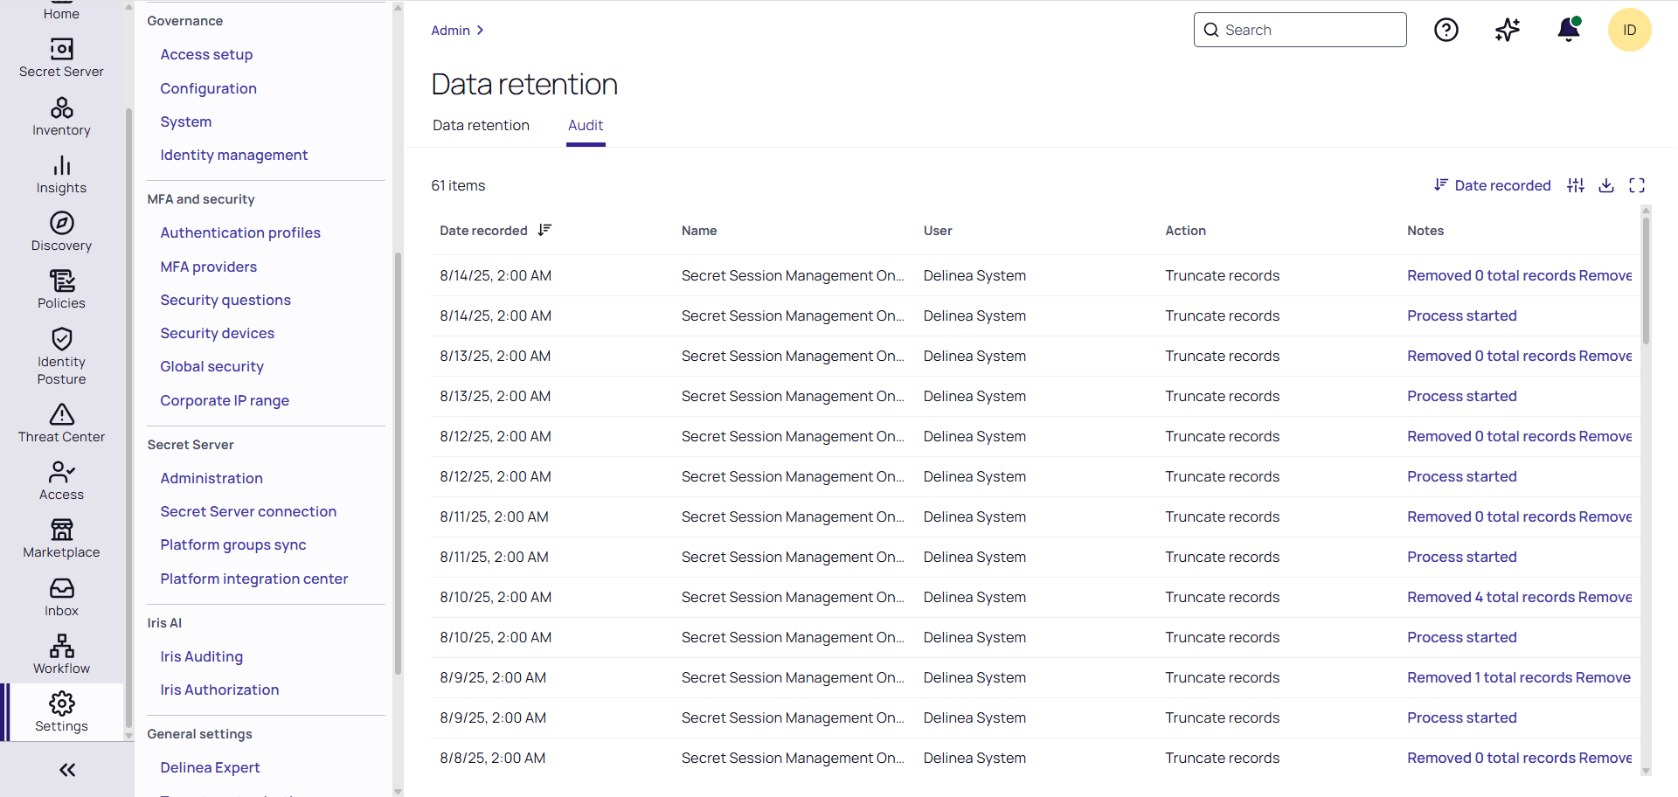Screen dimensions: 1678x797
Task: Expand table to fullscreen view
Action: coord(1637,185)
